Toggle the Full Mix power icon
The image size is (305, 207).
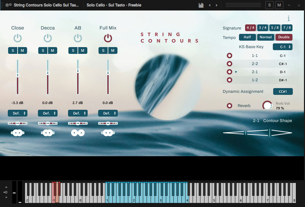click(x=108, y=38)
